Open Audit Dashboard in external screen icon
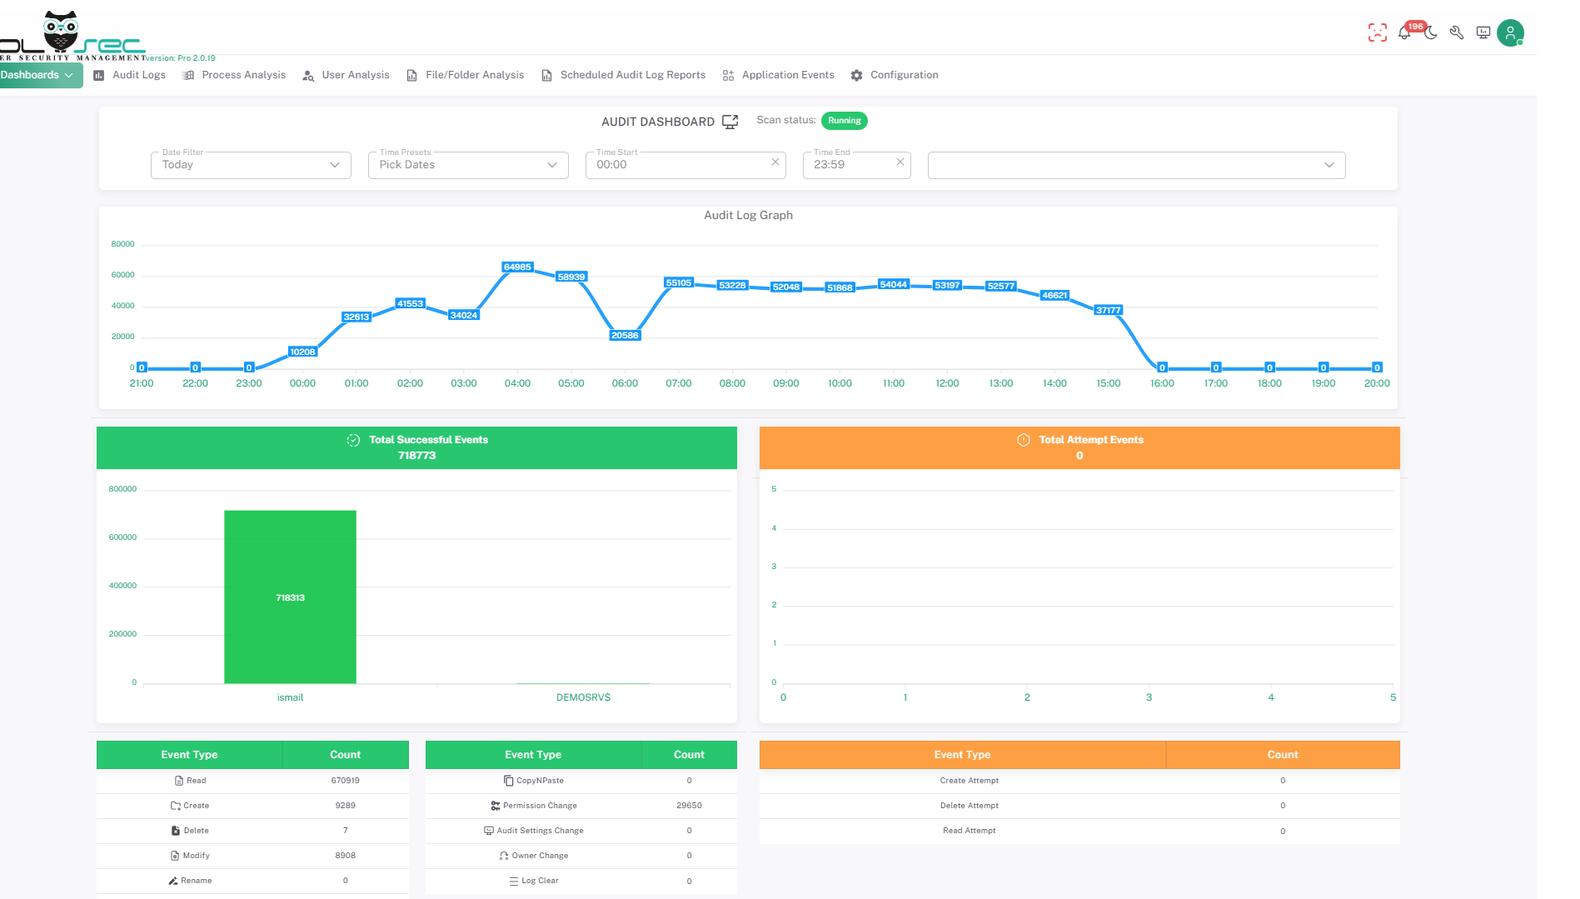 click(730, 122)
